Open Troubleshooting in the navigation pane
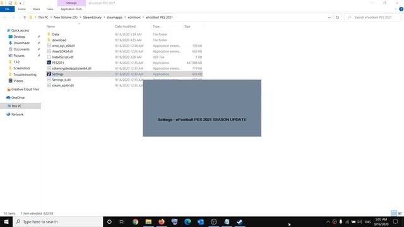The image size is (404, 227). click(x=25, y=74)
